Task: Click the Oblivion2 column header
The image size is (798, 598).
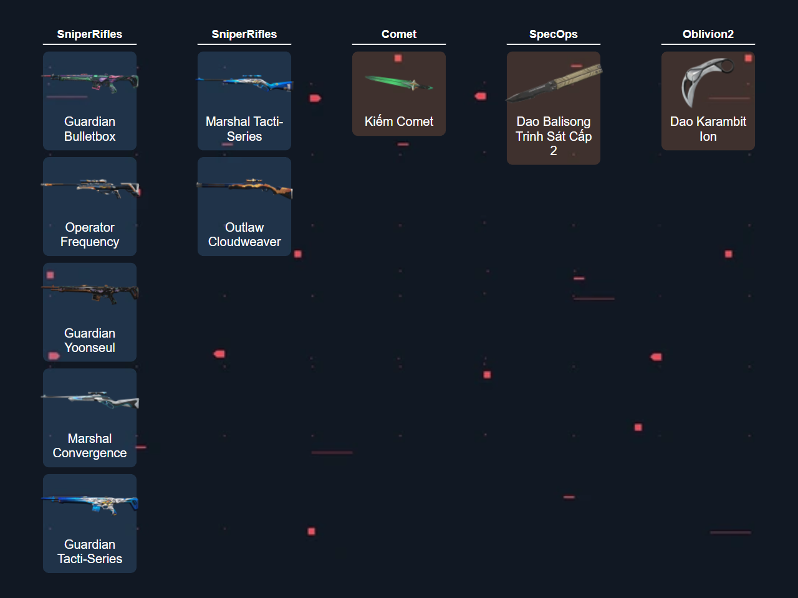Action: coord(708,34)
